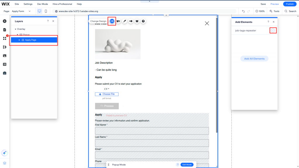The image size is (299, 168).
Task: Open the CMS table icon in sidebar
Action: coord(4,64)
